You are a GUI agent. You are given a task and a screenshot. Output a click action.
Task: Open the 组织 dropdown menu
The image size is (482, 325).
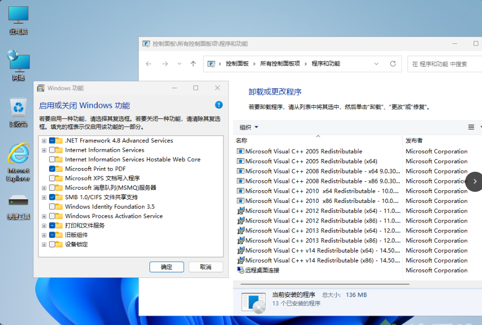point(248,127)
